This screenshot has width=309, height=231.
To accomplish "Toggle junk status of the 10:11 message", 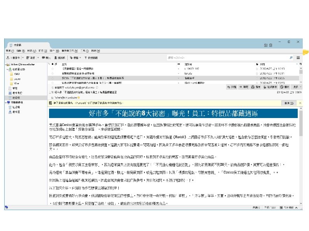I will point(257,73).
